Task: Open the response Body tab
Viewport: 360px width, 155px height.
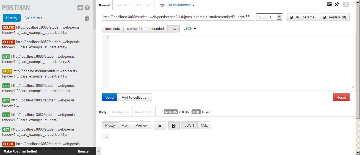Action: point(103,112)
